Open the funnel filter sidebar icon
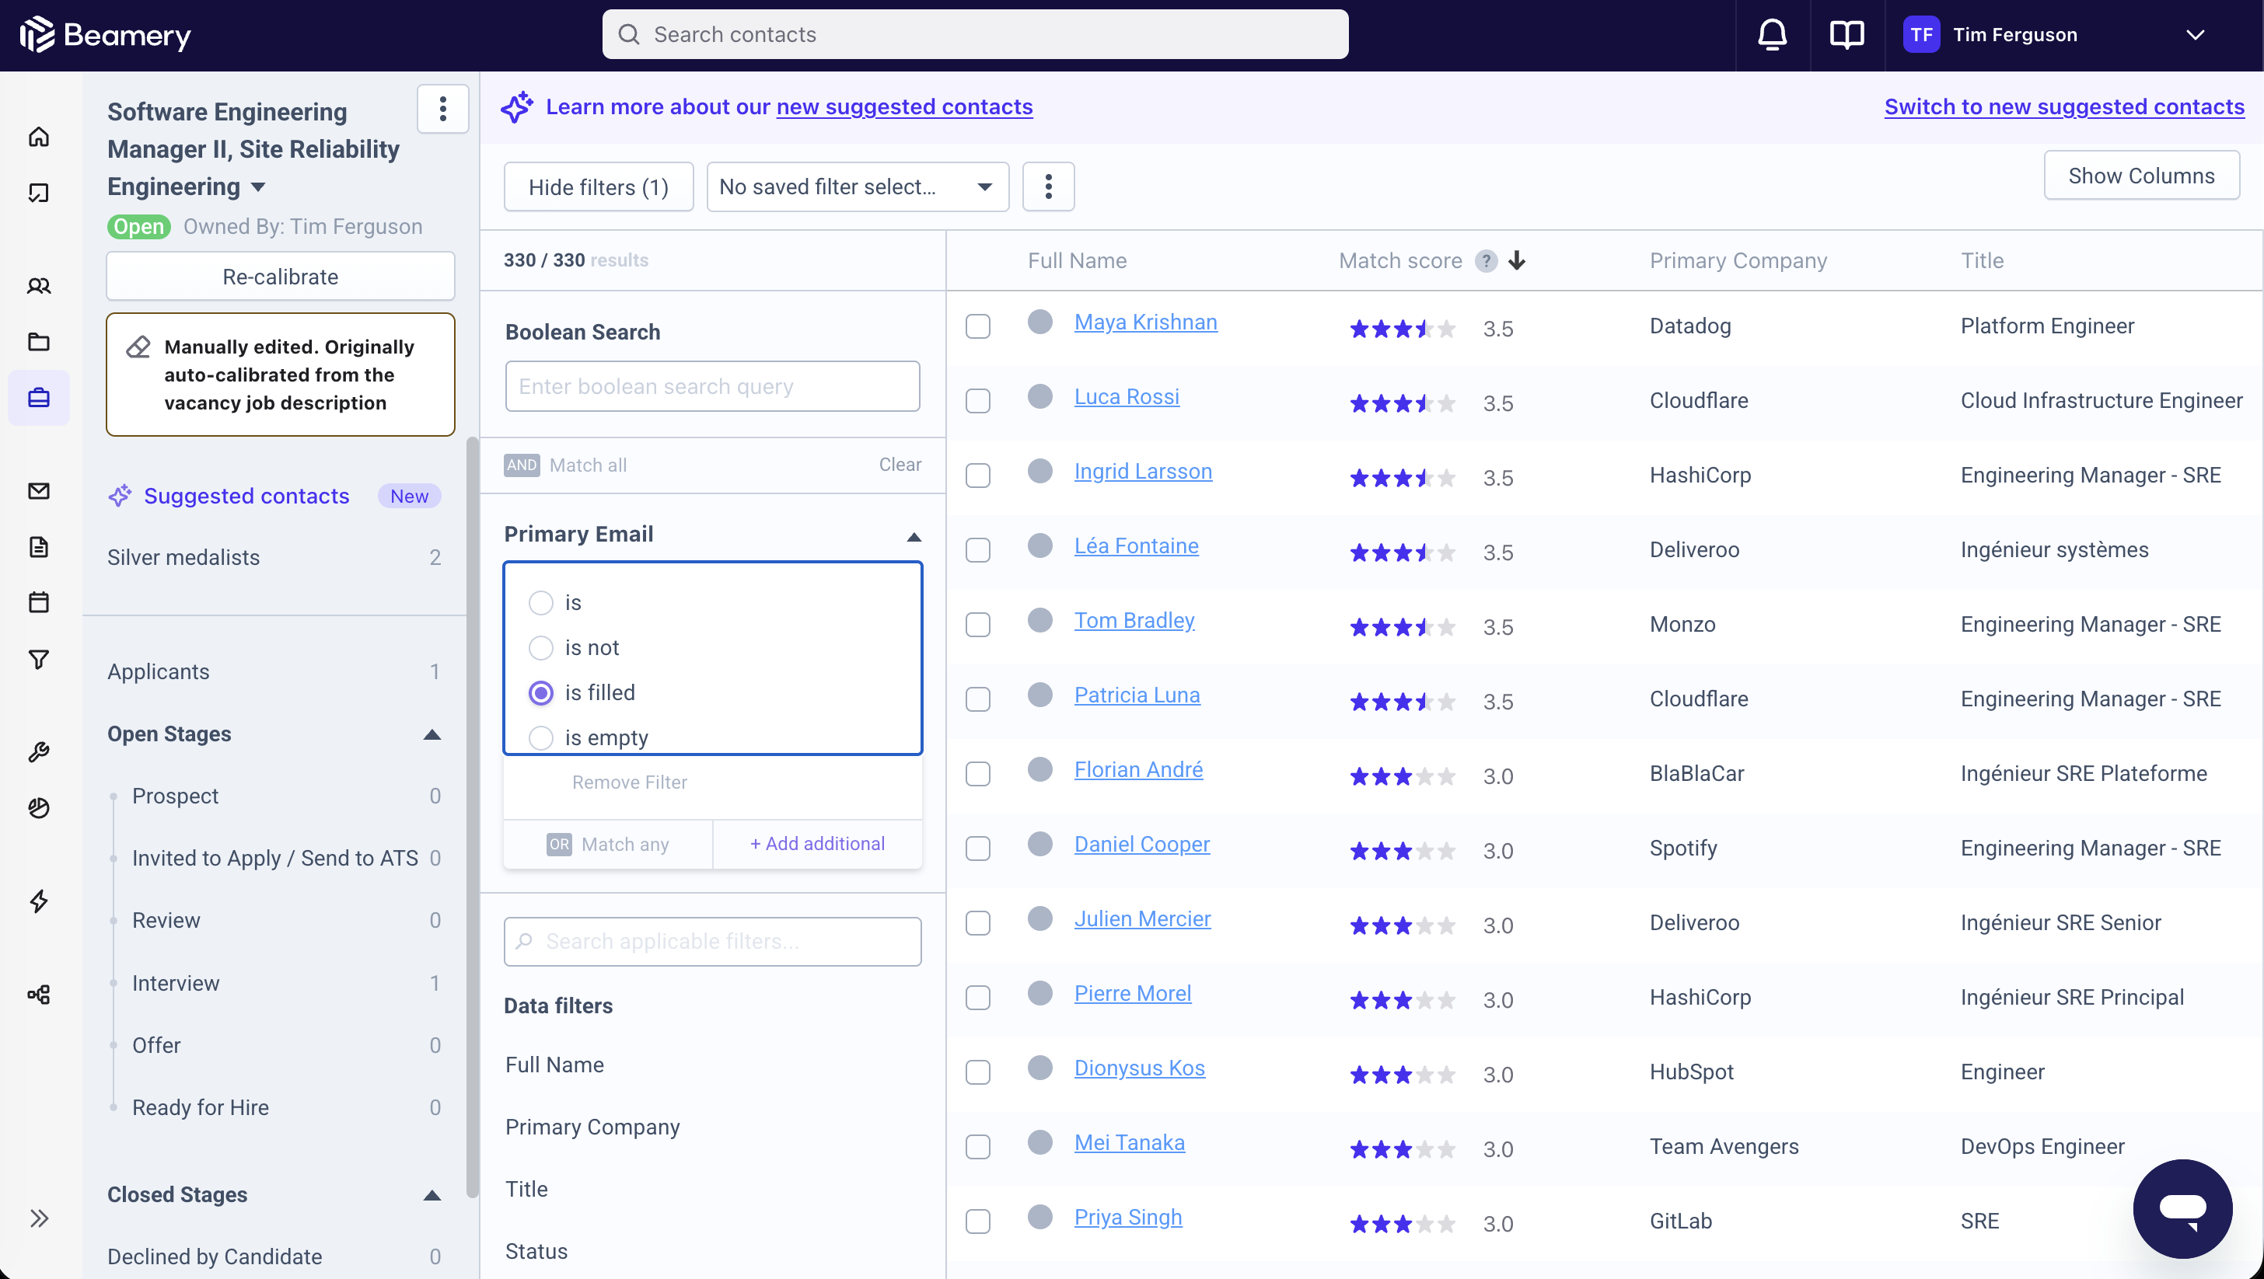2264x1279 pixels. 39,659
